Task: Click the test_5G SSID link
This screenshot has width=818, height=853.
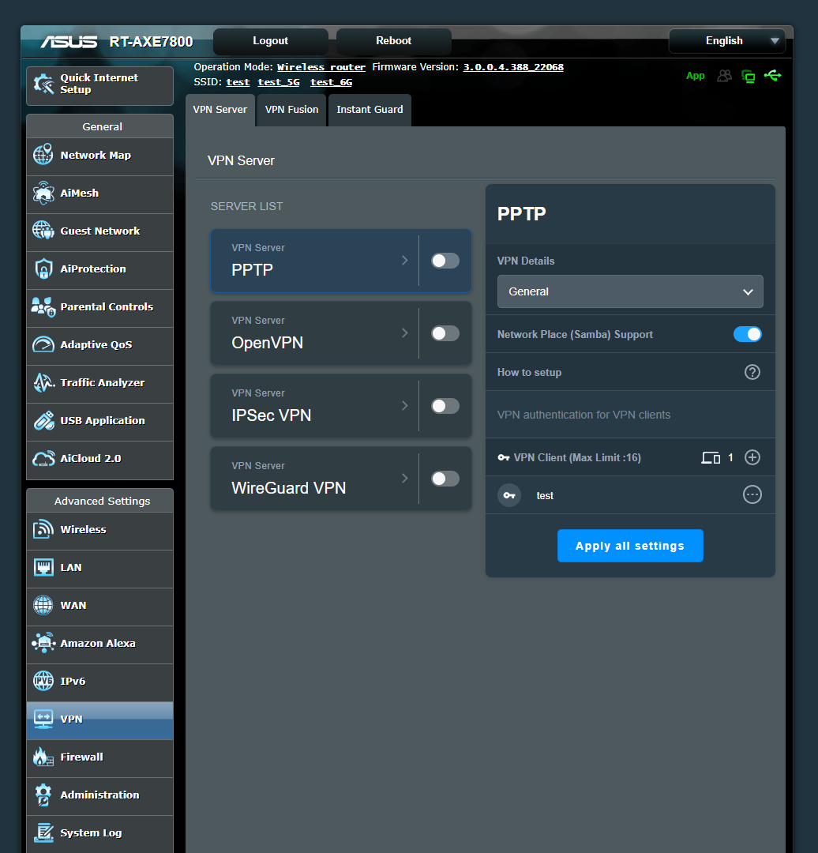Action: pyautogui.click(x=279, y=82)
